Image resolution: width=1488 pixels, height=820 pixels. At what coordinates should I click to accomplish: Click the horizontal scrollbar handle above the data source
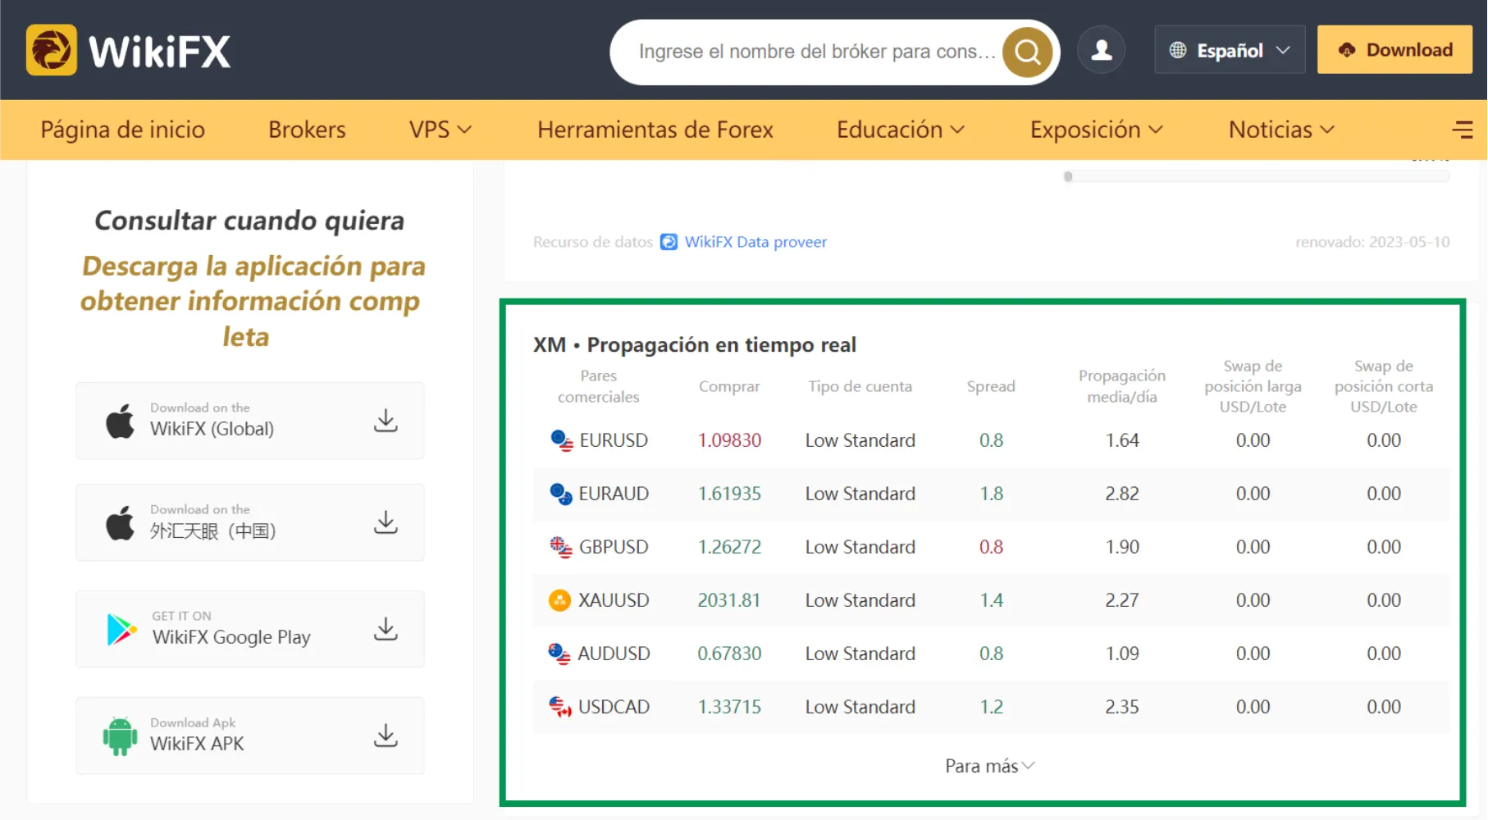(x=1068, y=176)
